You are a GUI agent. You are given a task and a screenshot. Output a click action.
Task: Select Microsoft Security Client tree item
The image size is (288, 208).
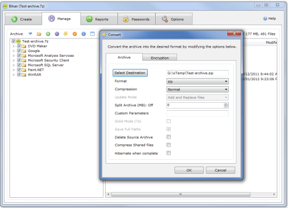(x=49, y=60)
